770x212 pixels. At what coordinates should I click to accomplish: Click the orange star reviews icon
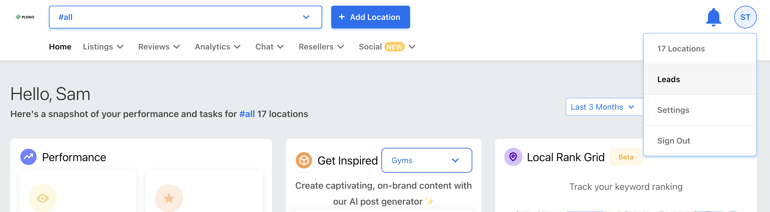coord(169,198)
